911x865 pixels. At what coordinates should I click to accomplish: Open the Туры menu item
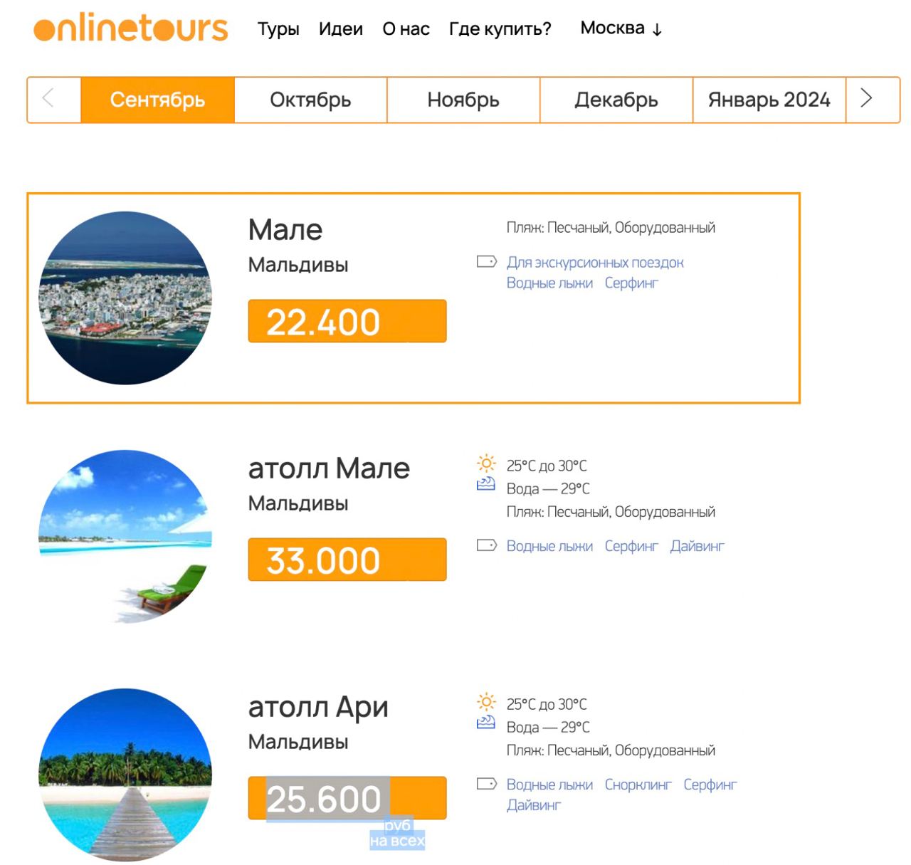tap(278, 29)
